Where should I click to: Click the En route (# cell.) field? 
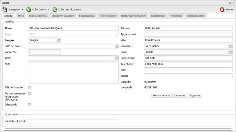tap(73, 121)
